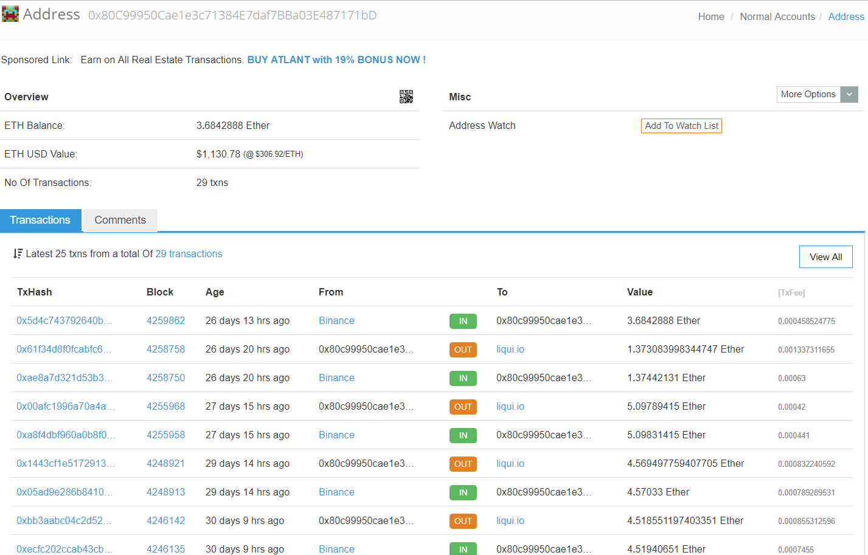Click the Value column header
Screen dimensions: 868x555
[640, 292]
